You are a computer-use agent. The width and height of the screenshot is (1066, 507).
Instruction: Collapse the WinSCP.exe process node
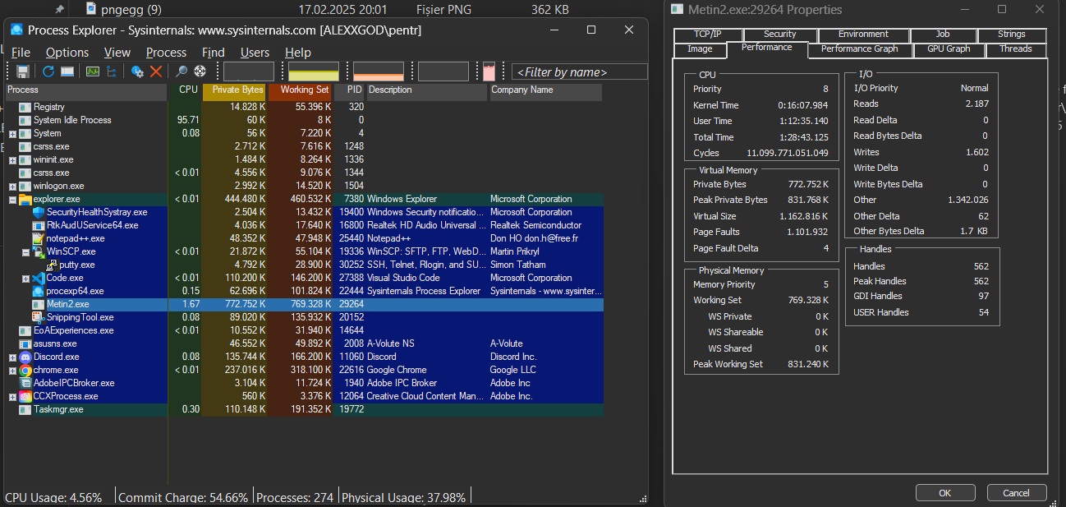25,251
